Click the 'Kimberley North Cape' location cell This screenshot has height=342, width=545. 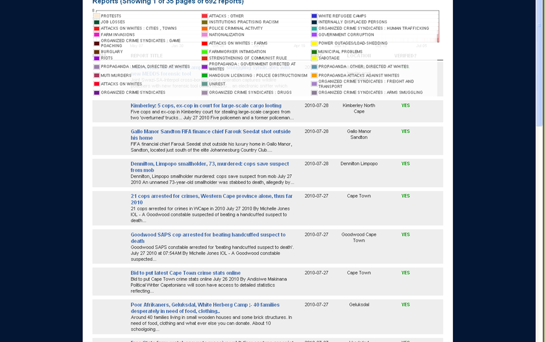358,108
